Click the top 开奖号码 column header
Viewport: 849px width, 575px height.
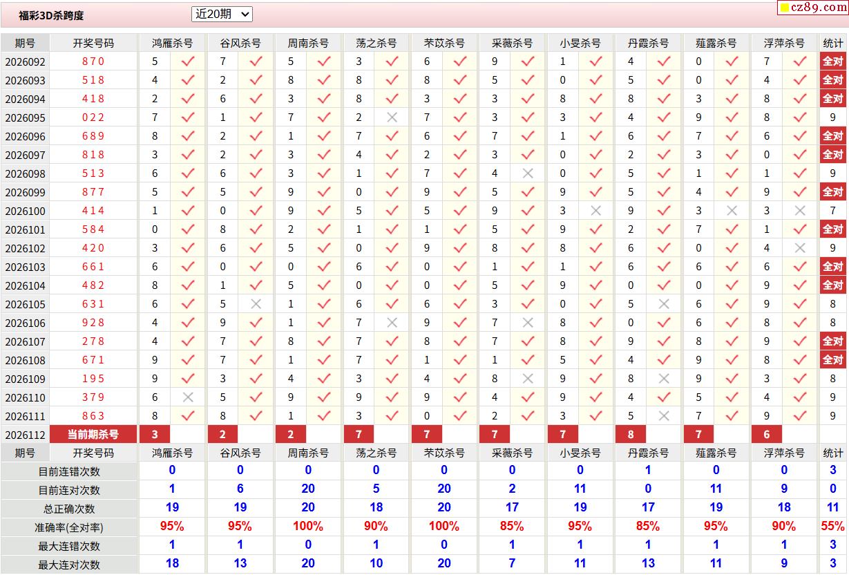point(93,43)
